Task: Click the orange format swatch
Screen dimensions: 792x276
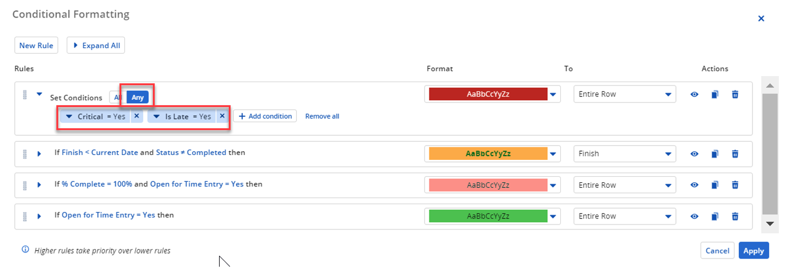Action: [x=488, y=154]
